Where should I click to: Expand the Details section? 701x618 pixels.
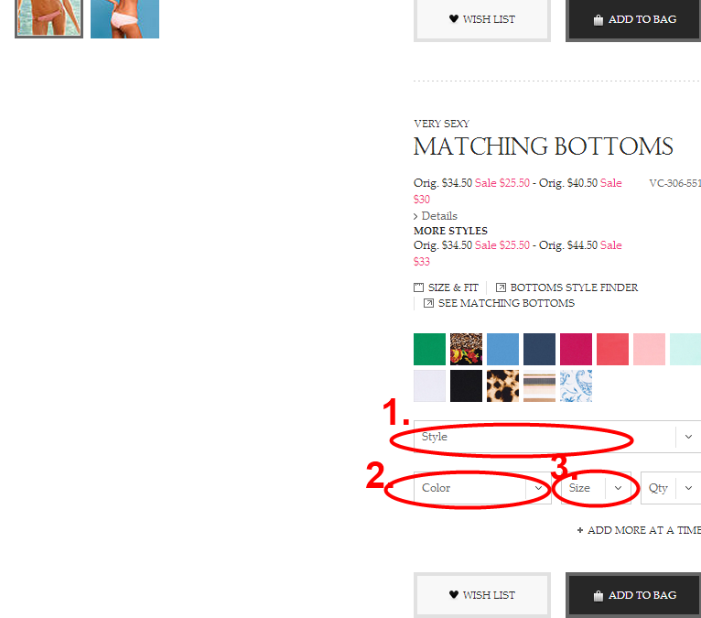436,216
